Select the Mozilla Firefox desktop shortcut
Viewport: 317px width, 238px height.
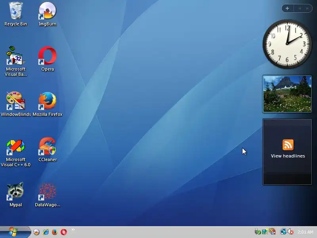pyautogui.click(x=47, y=104)
